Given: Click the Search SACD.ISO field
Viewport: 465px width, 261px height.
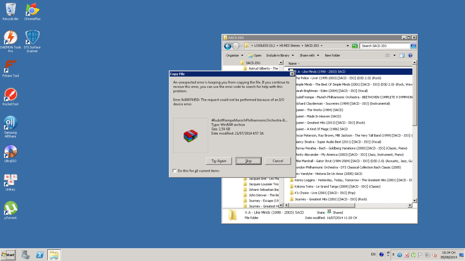Looking at the screenshot, I should (385, 46).
